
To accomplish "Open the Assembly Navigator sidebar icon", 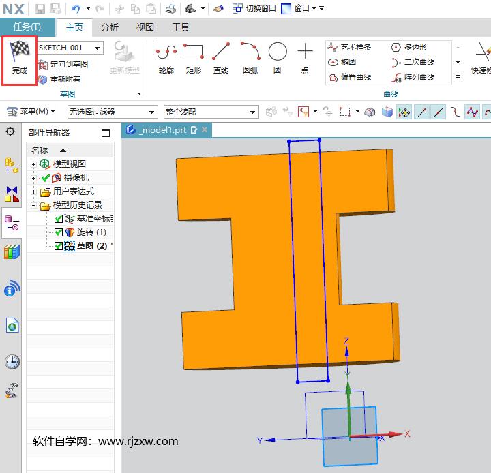I will pyautogui.click(x=12, y=165).
